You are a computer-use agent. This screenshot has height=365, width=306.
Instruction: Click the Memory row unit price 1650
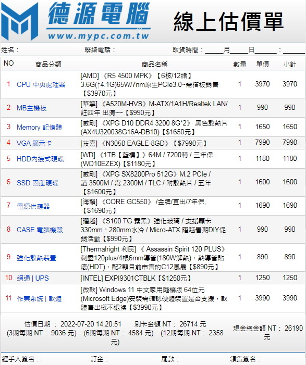pos(262,127)
